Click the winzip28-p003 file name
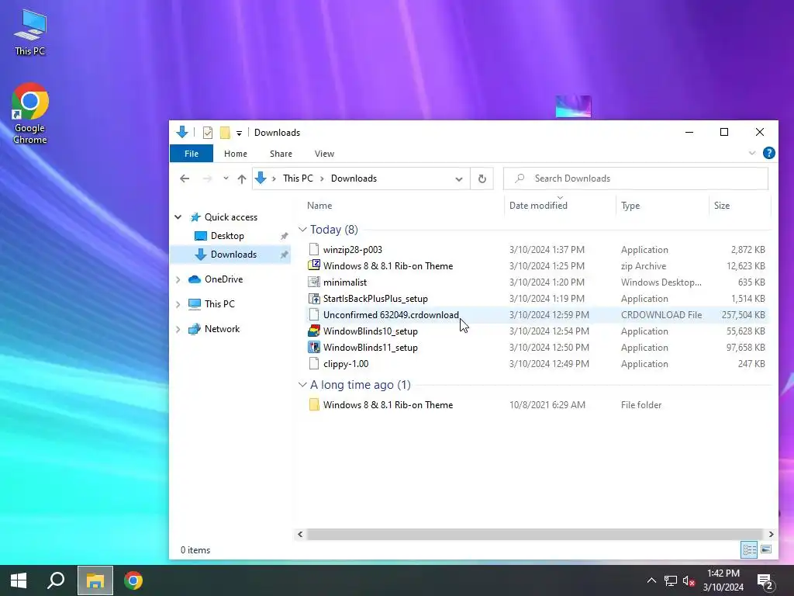 [x=353, y=250]
